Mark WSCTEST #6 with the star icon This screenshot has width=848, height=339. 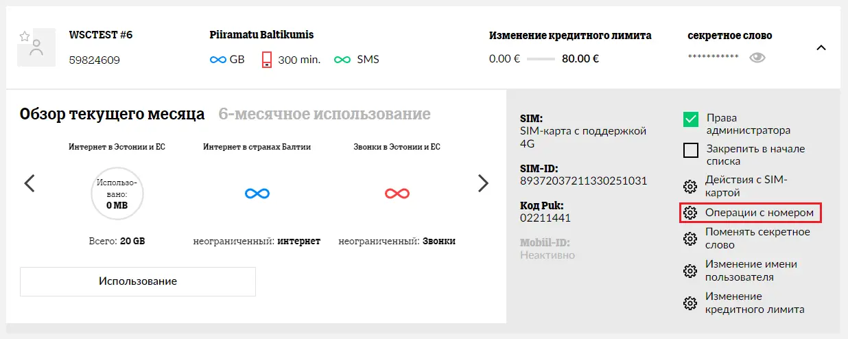click(25, 36)
